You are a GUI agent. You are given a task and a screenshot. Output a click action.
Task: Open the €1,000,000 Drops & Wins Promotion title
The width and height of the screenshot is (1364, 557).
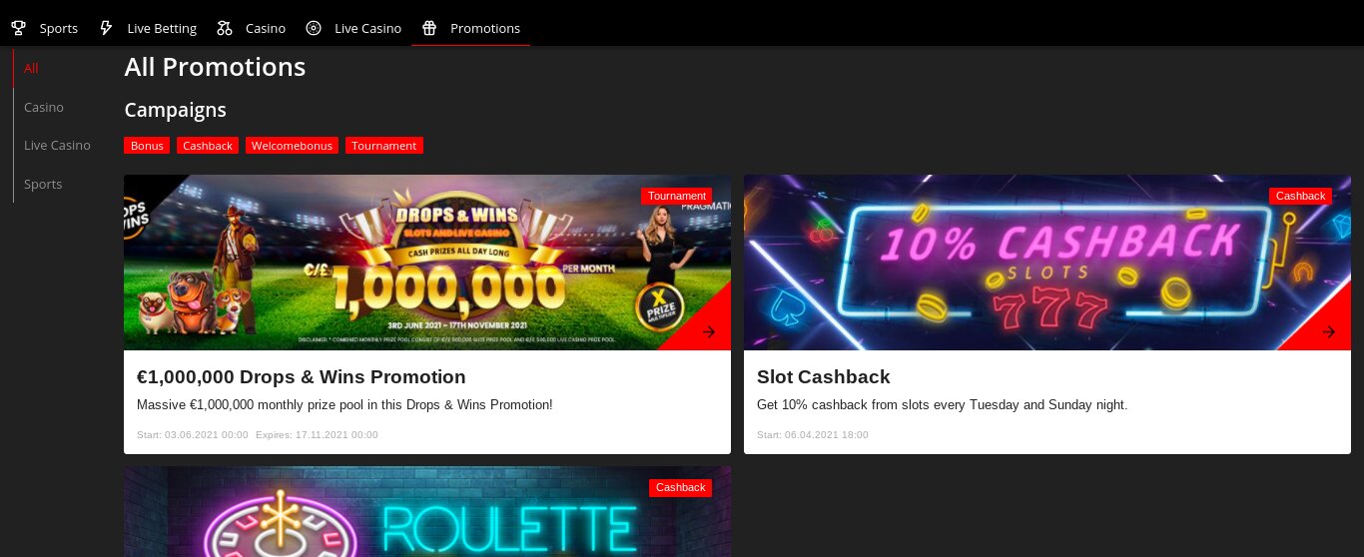[x=302, y=377]
